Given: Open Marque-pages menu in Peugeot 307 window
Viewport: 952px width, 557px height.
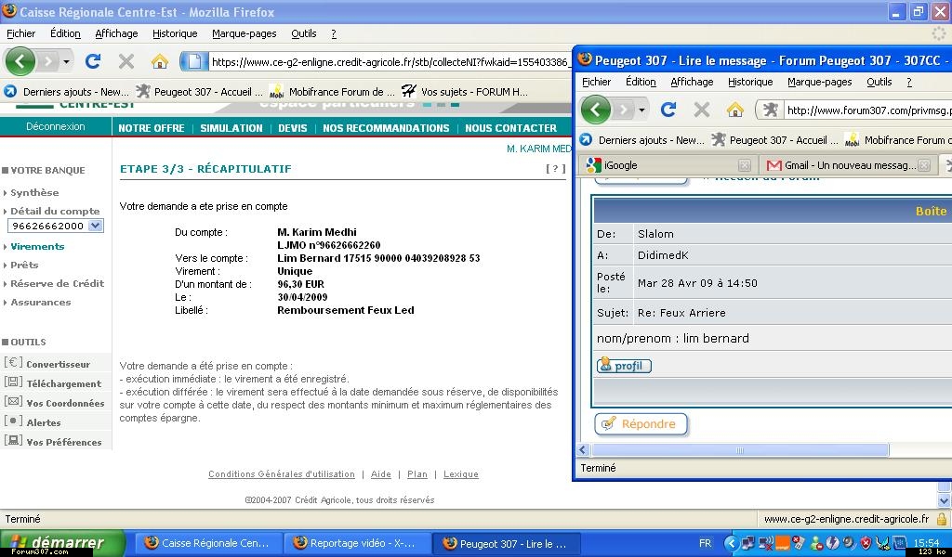Looking at the screenshot, I should (x=820, y=82).
